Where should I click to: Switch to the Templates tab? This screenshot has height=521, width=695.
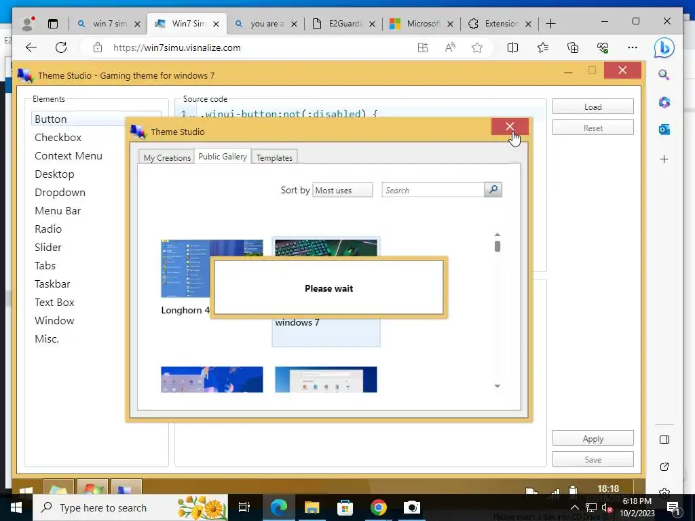click(x=274, y=157)
